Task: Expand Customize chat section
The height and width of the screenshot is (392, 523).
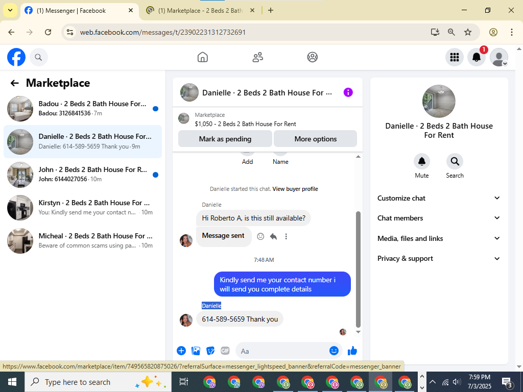Action: (x=439, y=198)
